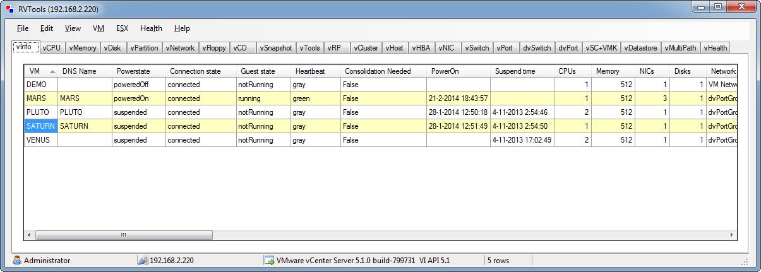This screenshot has width=761, height=272.
Task: Click the sort arrow on VM column header
Action: pos(52,71)
